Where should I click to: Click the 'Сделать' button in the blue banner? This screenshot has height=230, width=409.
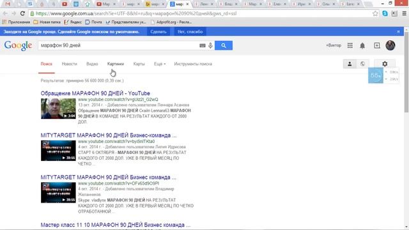pos(158,31)
